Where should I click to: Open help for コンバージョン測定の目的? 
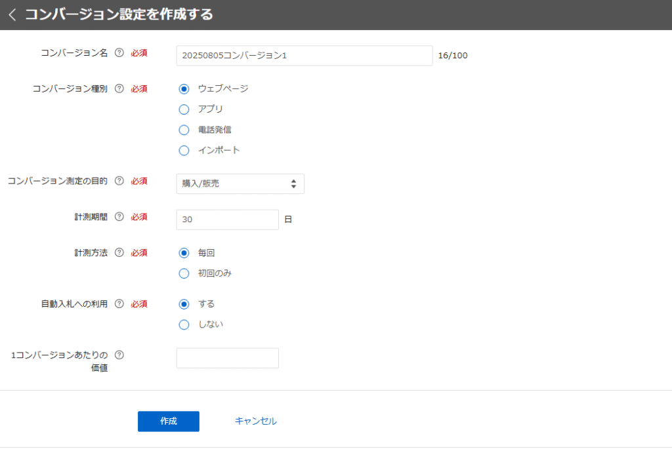point(119,182)
